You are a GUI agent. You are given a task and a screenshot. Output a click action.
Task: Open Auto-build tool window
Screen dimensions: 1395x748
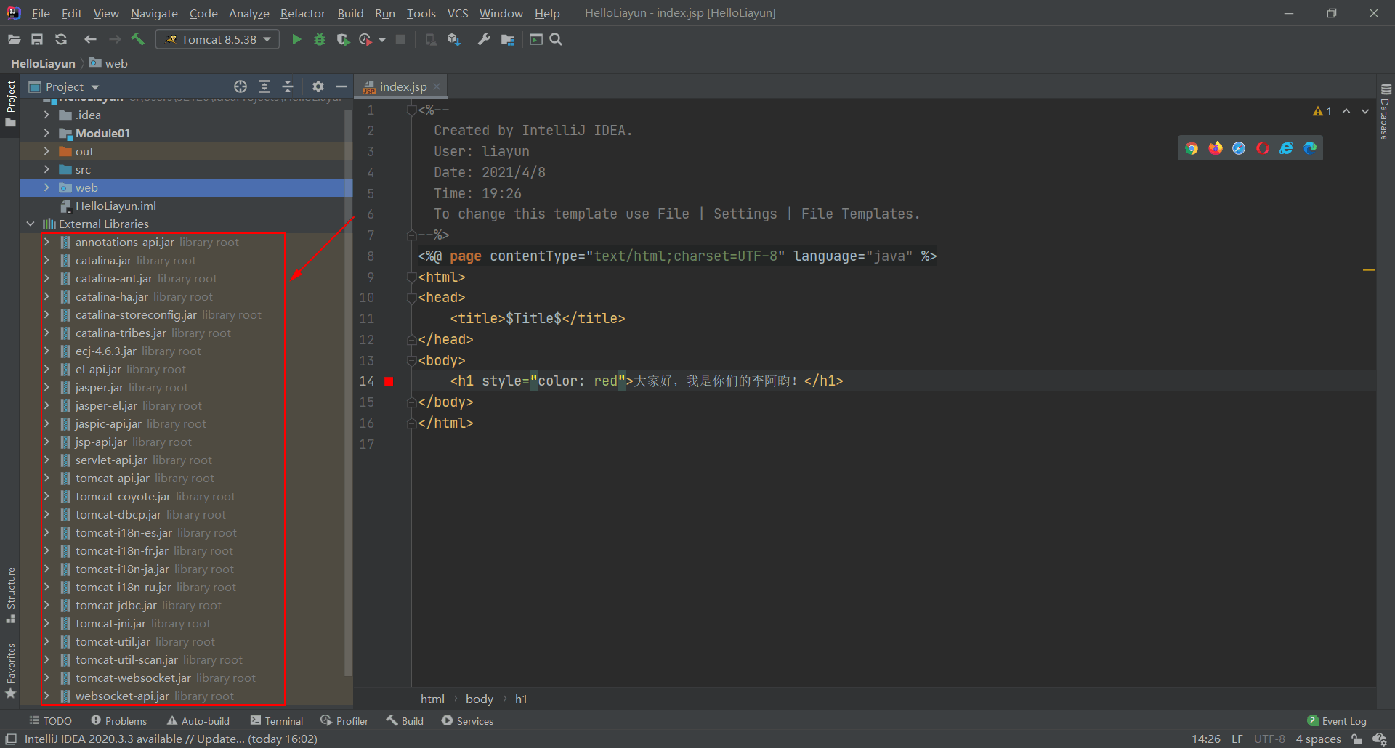click(x=198, y=720)
